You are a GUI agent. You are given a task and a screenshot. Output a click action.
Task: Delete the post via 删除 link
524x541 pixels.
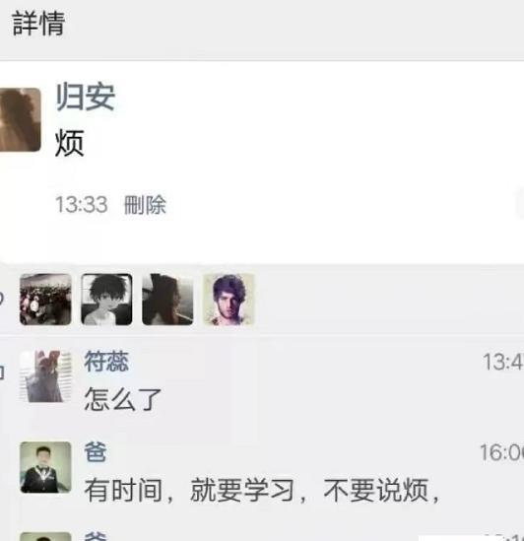click(145, 205)
